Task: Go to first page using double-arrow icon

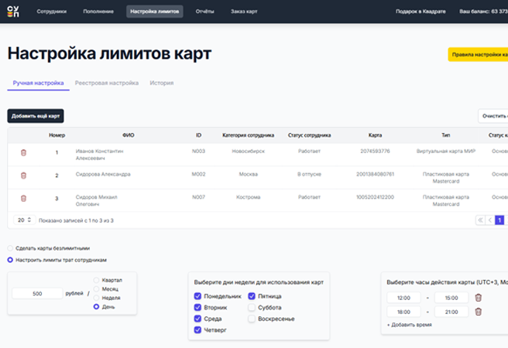Action: click(x=480, y=220)
